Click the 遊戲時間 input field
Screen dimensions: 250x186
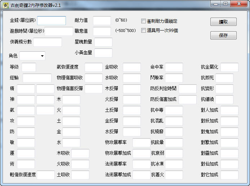point(59,31)
